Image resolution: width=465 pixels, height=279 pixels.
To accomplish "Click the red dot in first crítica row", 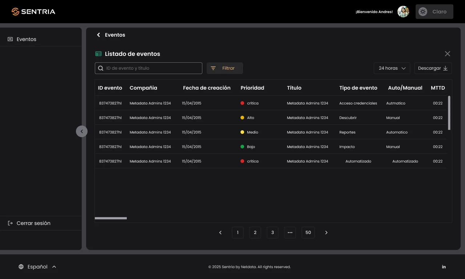I will pos(242,103).
